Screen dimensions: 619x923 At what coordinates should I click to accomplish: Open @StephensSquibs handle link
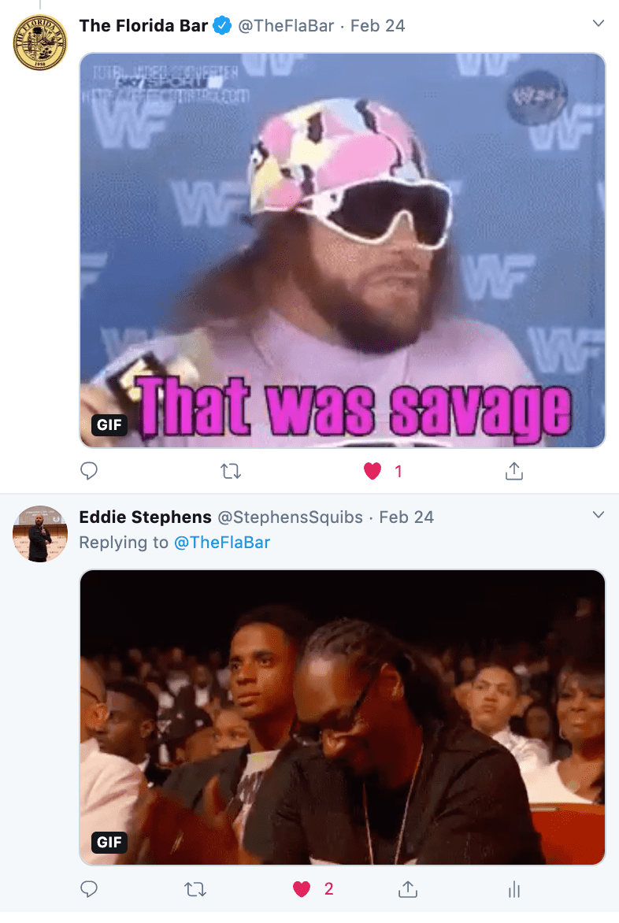(x=290, y=517)
